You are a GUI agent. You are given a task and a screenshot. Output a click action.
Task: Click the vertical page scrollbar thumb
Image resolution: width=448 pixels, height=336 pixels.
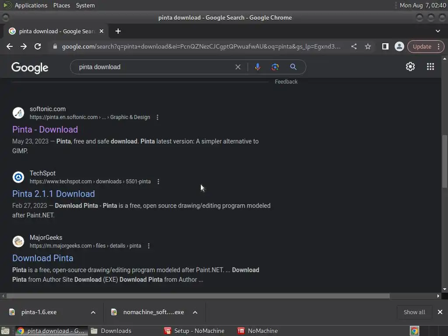[x=444, y=162]
